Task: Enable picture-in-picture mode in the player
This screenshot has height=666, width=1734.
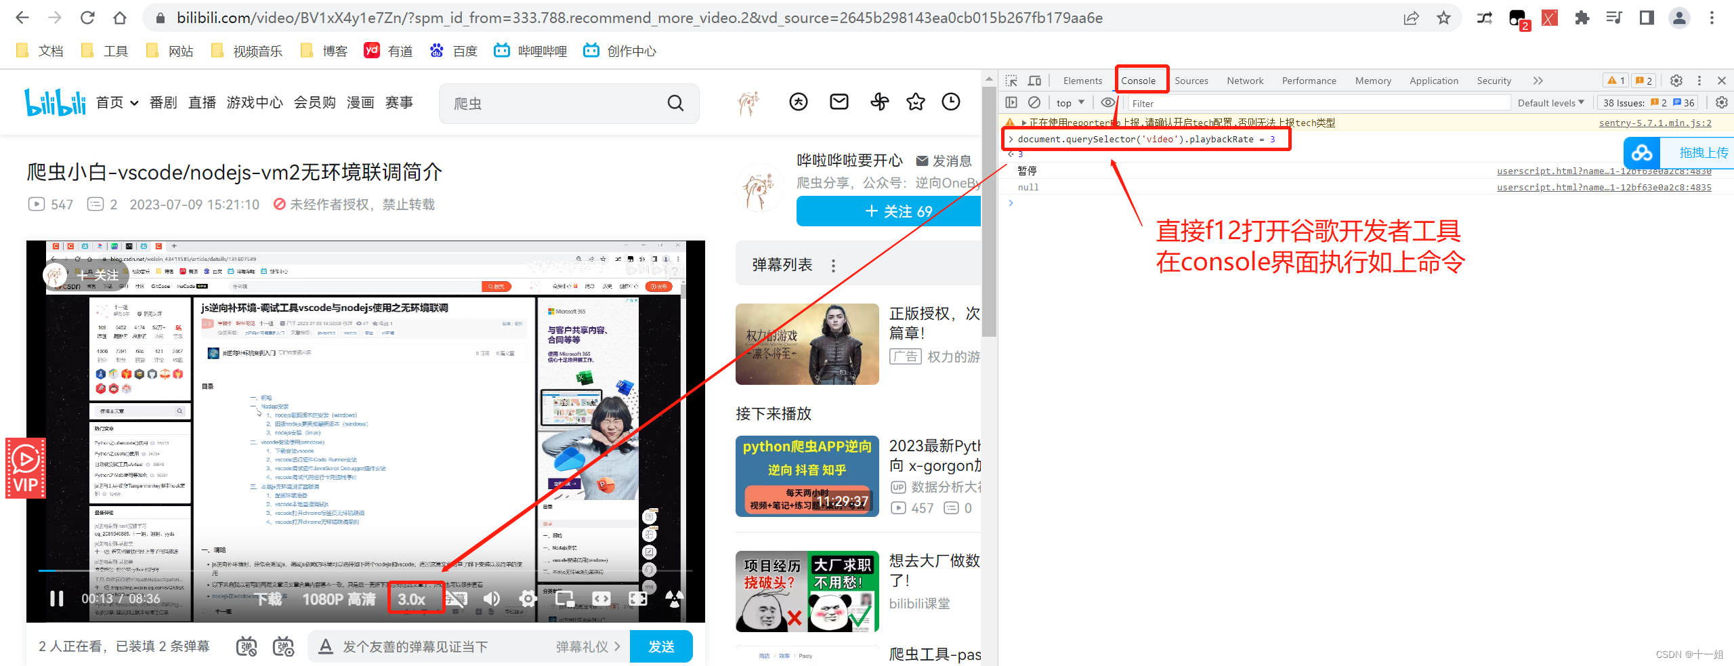Action: pos(565,599)
